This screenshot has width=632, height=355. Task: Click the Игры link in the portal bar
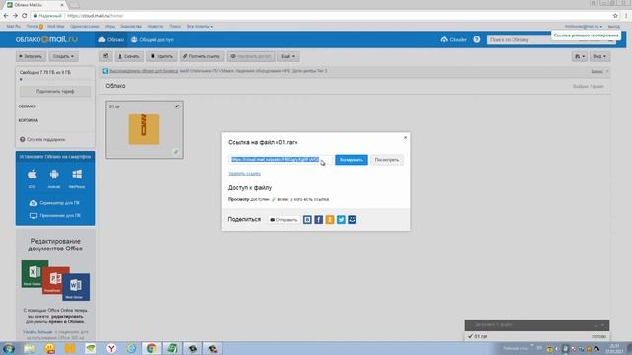pos(110,27)
